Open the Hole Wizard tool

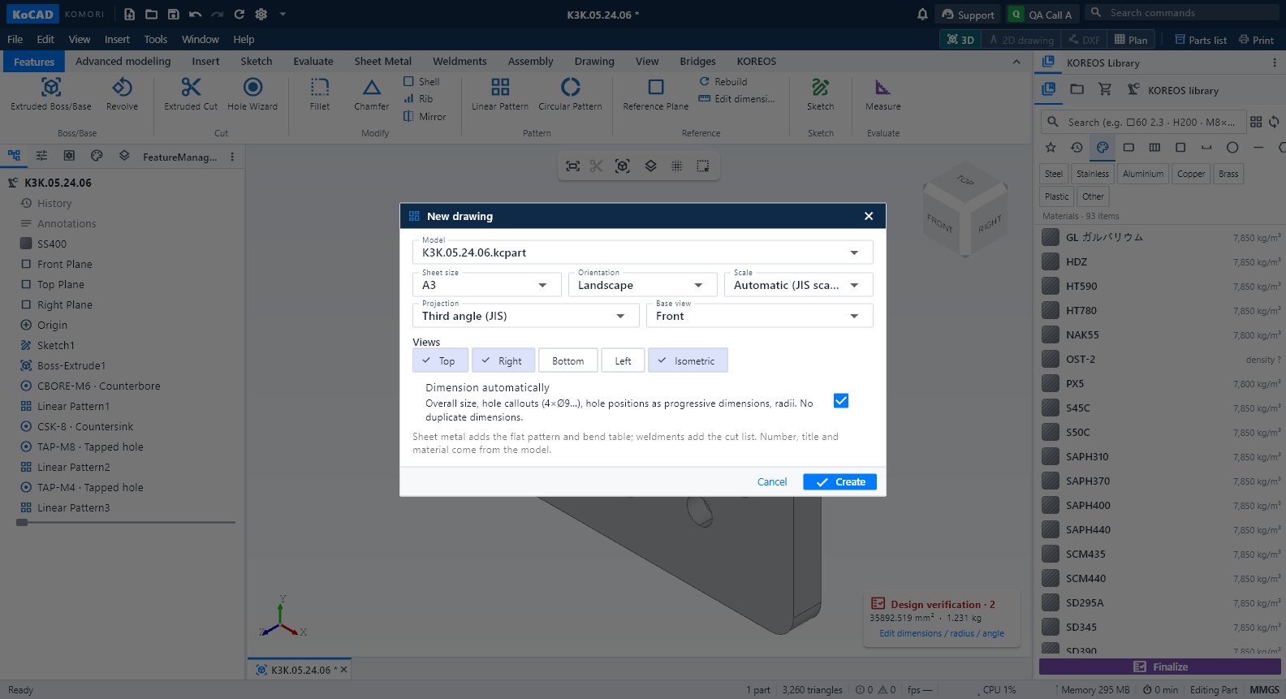(x=252, y=94)
